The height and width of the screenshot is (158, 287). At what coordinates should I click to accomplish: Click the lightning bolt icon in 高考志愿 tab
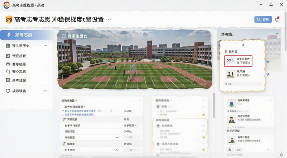[x=9, y=35]
